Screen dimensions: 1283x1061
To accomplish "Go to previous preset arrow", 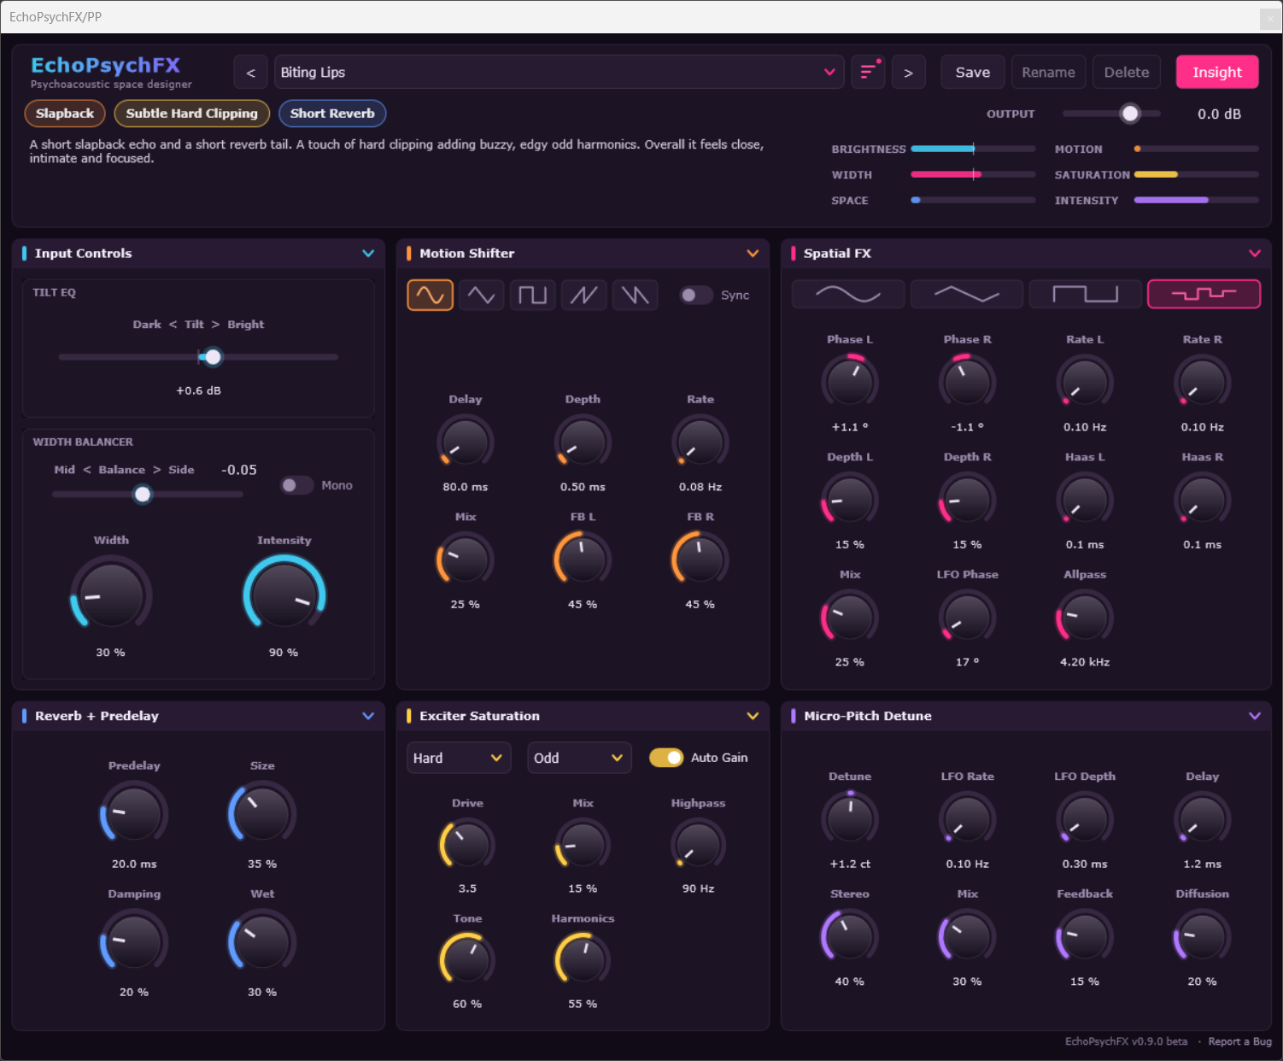I will (250, 73).
